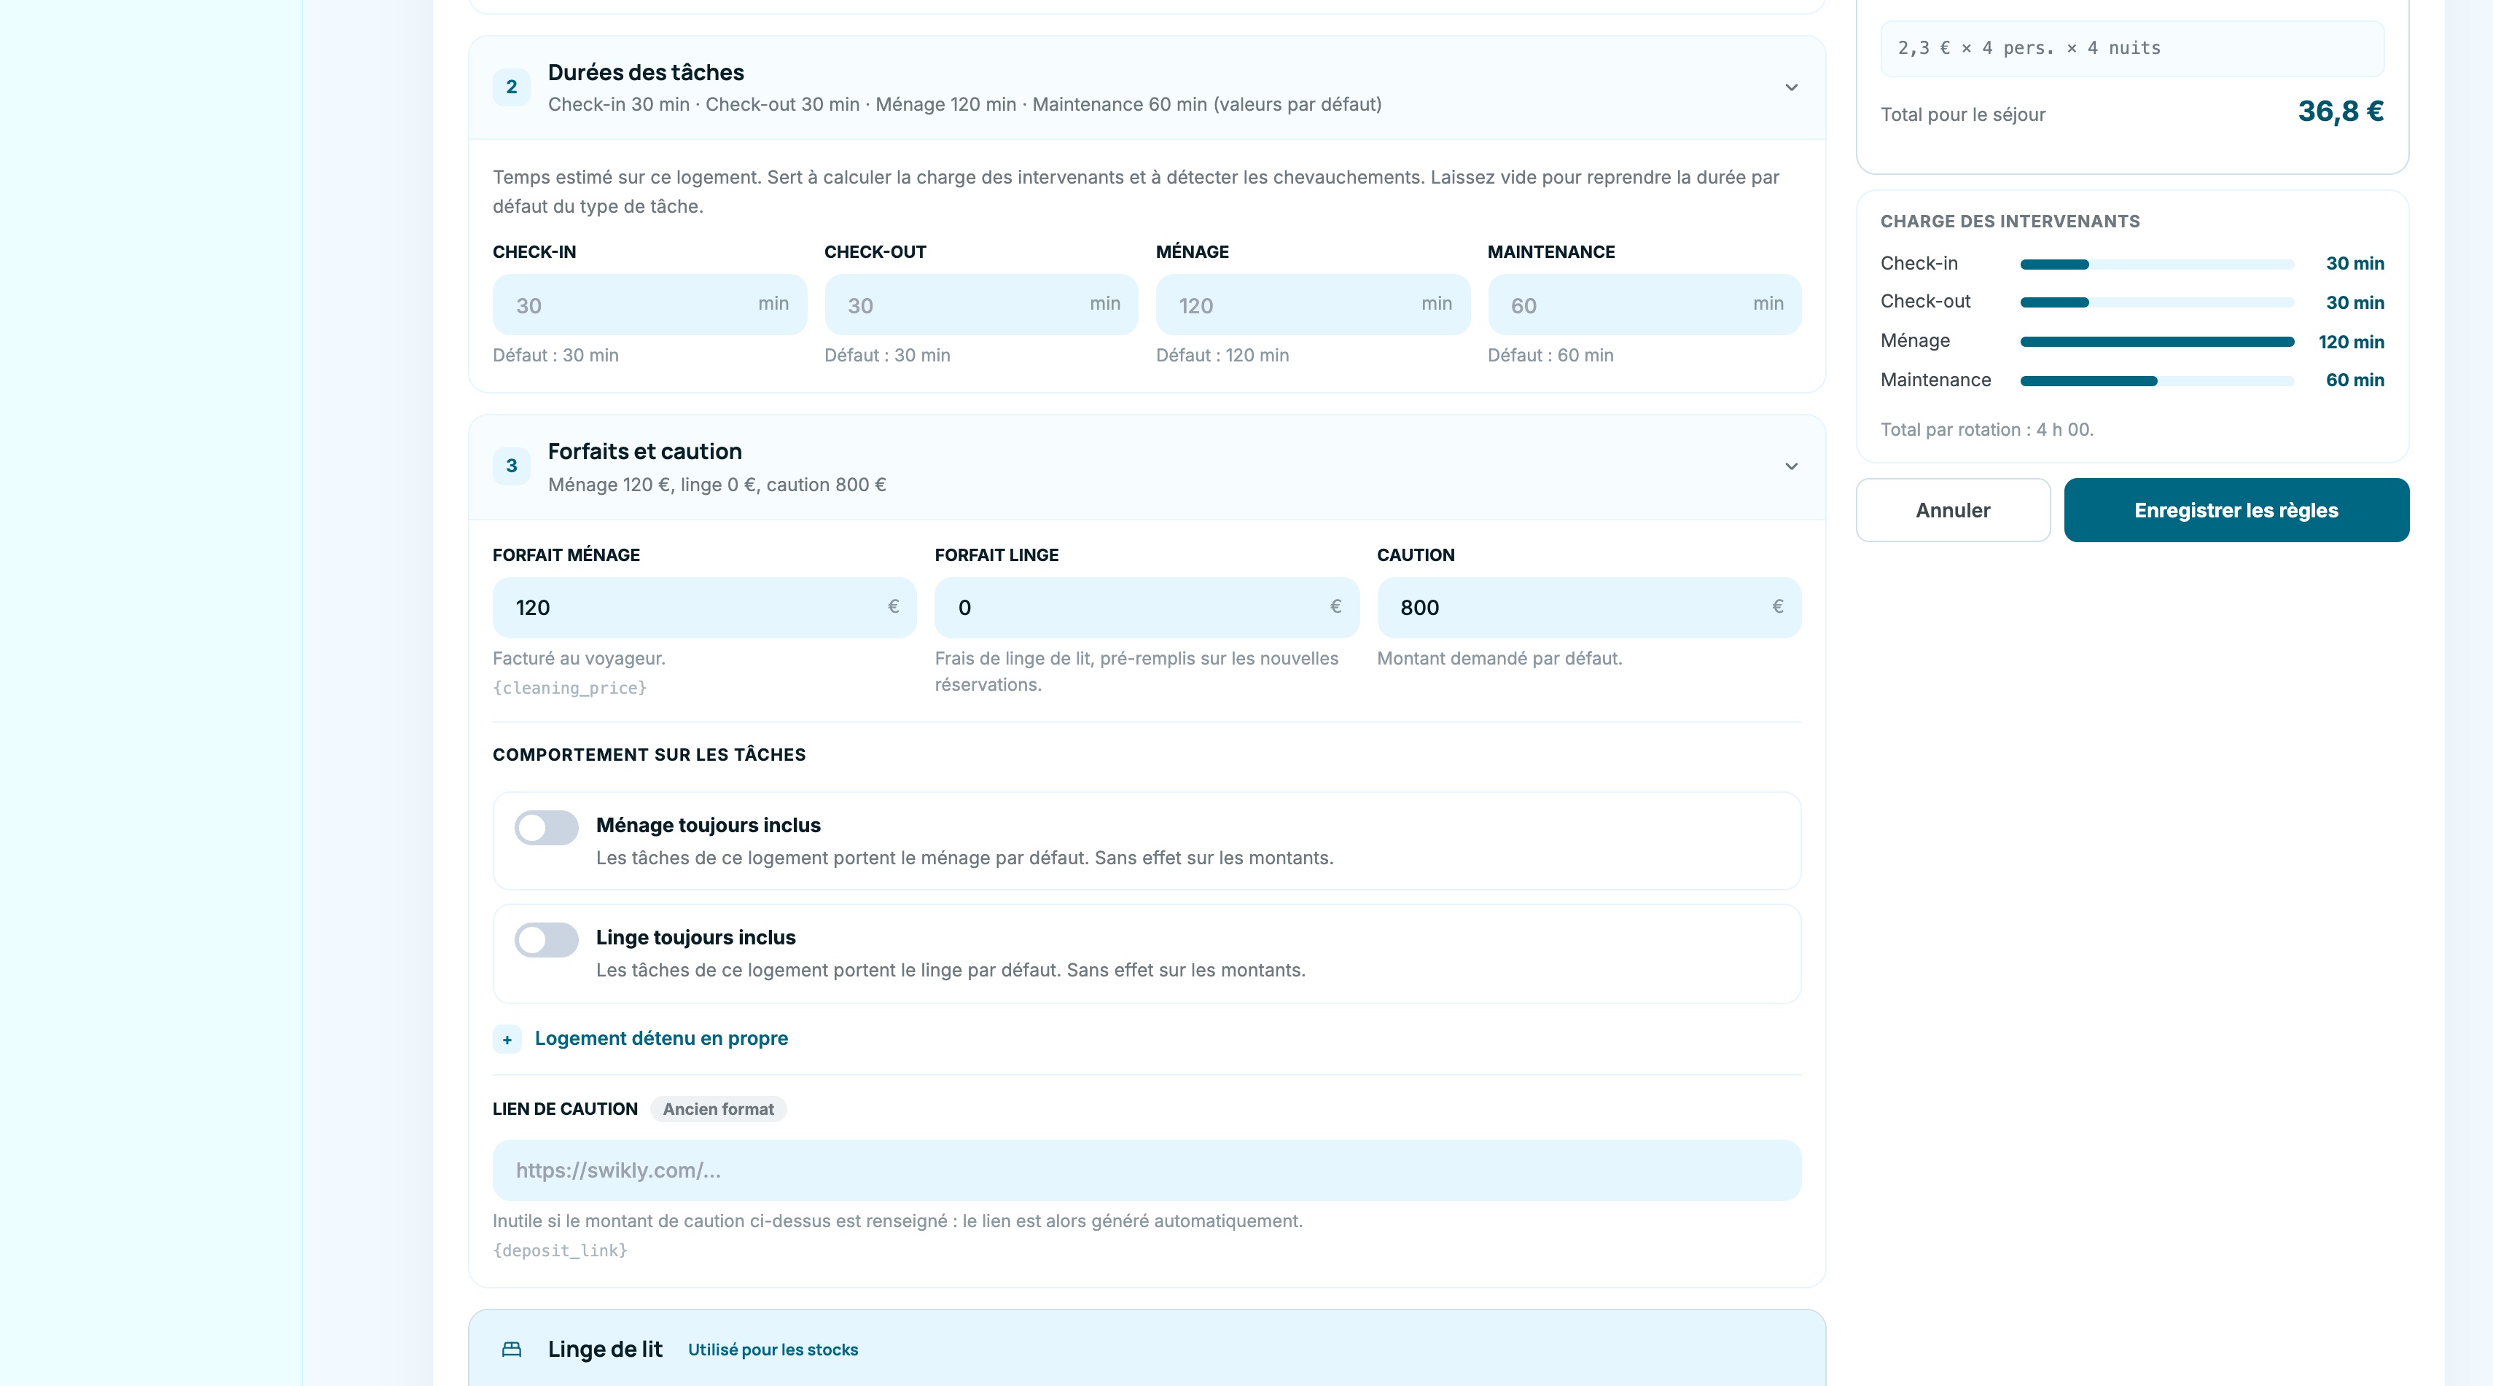The height and width of the screenshot is (1386, 2493).
Task: Click the Ménage workload progress bar
Action: coord(2157,342)
